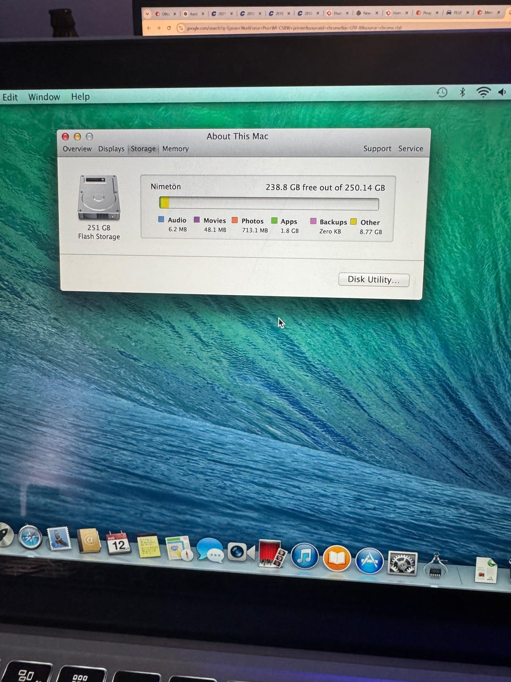
Task: Open Messages speech bubbles icon
Action: coord(210,550)
